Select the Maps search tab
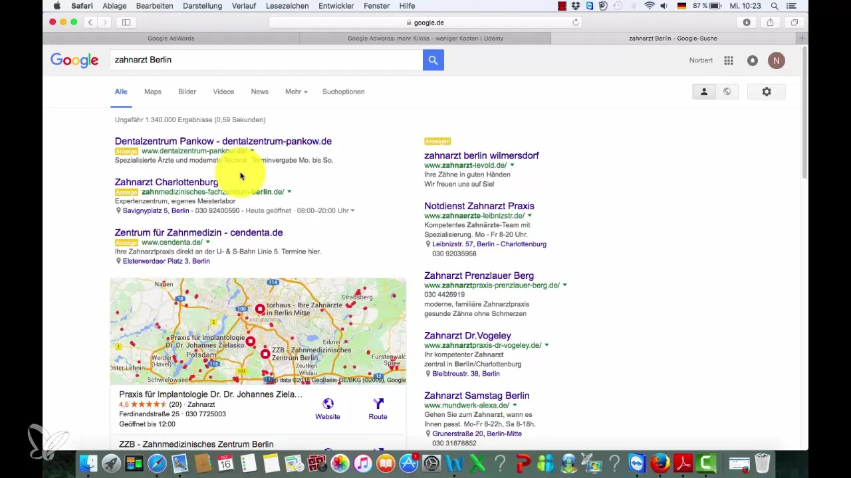Viewport: 851px width, 478px height. (153, 92)
